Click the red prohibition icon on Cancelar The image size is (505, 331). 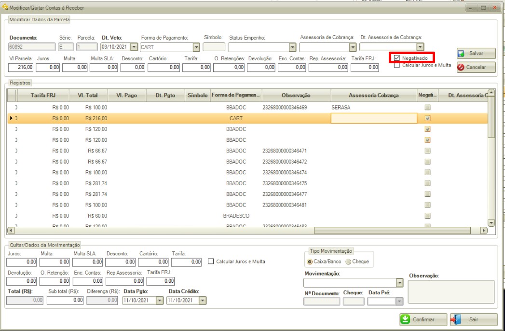(461, 67)
